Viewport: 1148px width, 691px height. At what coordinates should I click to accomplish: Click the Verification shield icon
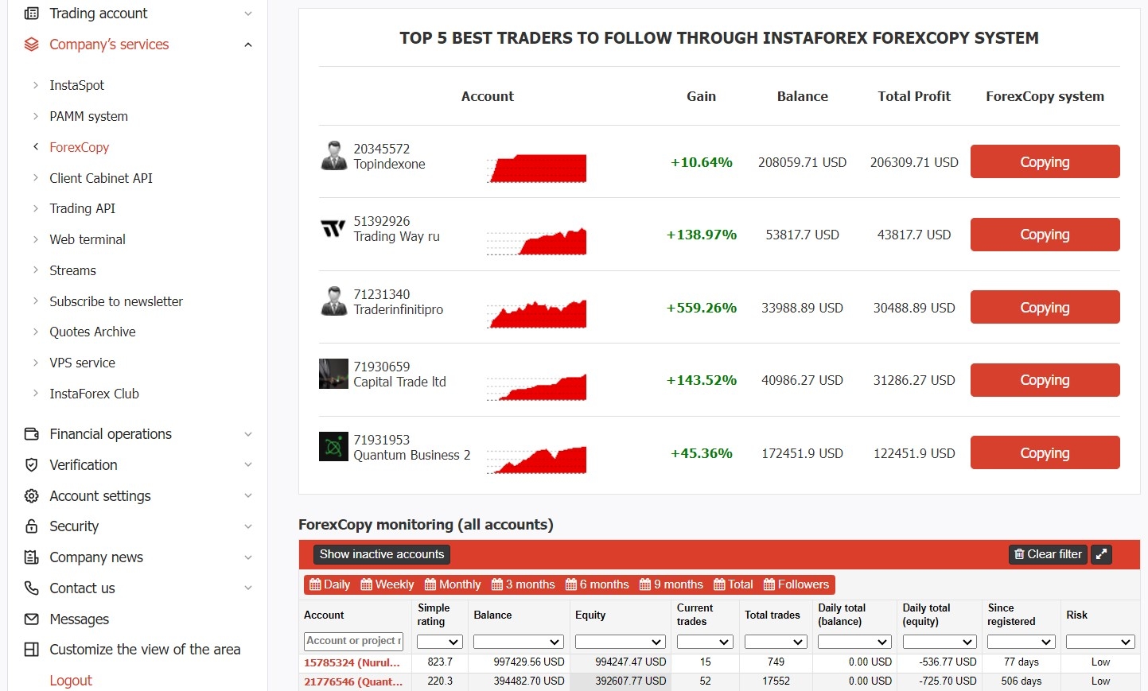(30, 464)
